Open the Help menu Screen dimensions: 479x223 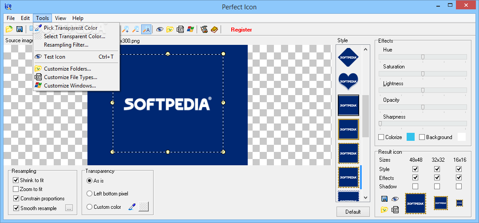tap(78, 18)
